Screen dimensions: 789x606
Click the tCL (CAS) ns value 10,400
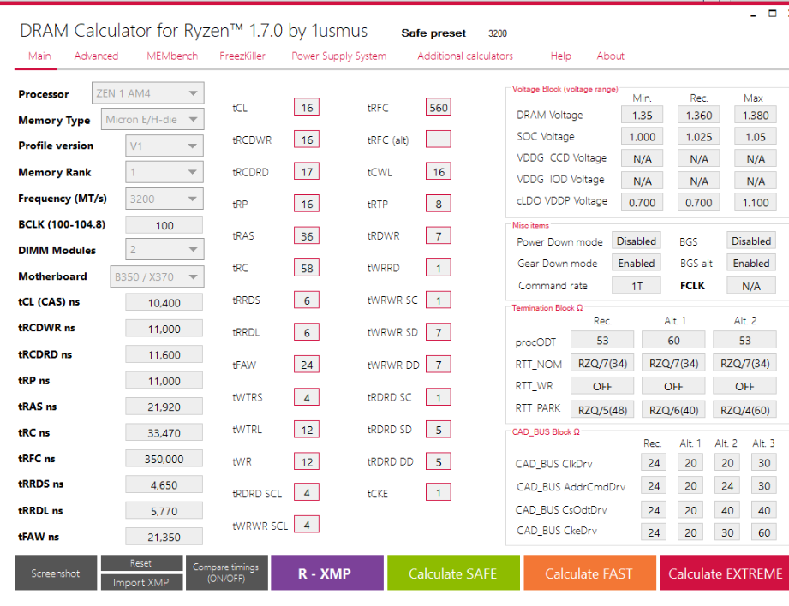point(164,303)
